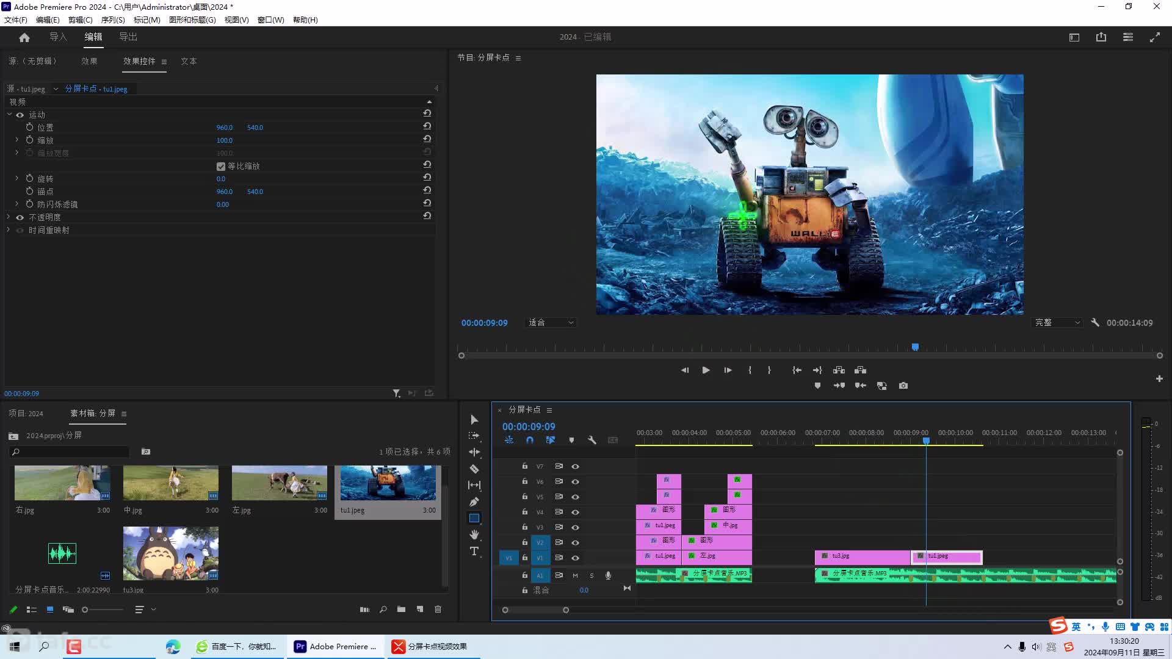This screenshot has width=1172, height=659.
Task: Click the Mark Out bracket button
Action: (769, 370)
